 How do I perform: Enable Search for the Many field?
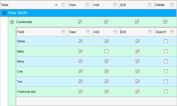pyautogui.click(x=166, y=61)
